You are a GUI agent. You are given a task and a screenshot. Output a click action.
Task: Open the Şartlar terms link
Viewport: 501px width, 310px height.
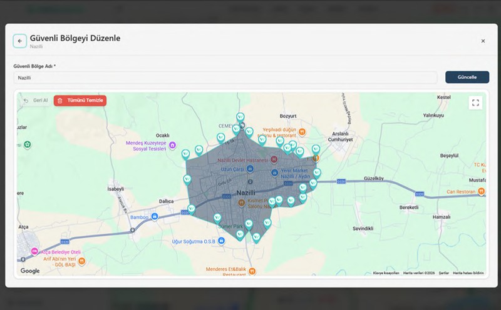[x=443, y=273]
